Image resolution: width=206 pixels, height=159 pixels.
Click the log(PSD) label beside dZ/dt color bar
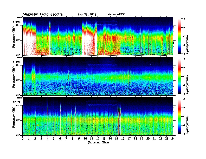click(x=188, y=124)
